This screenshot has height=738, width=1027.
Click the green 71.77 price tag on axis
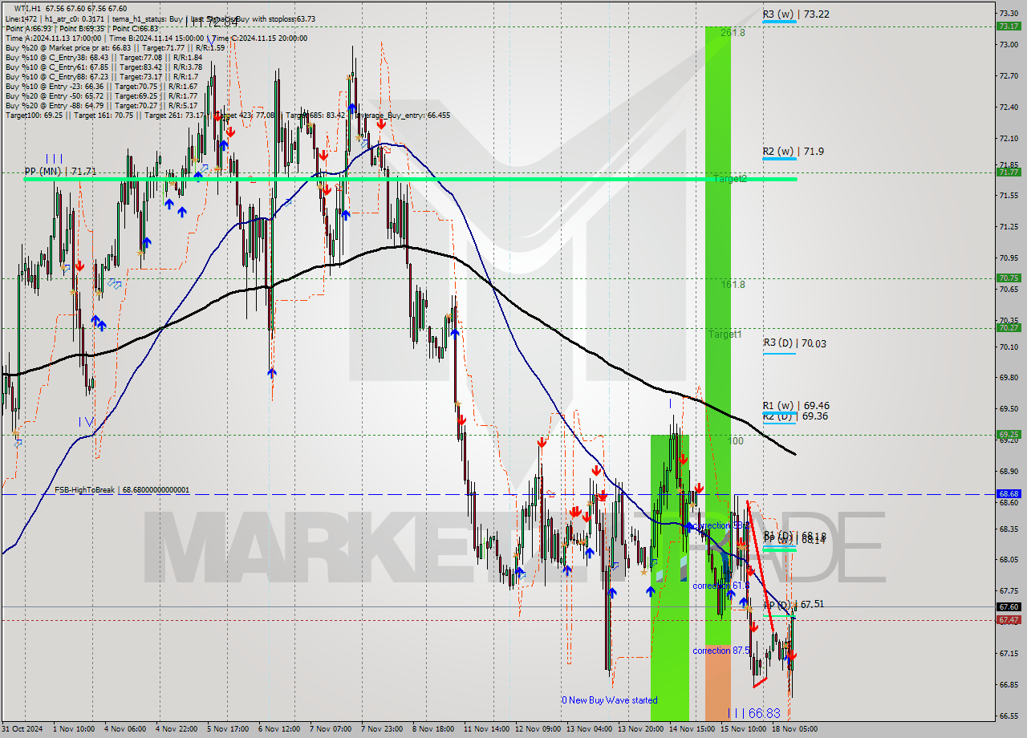(1008, 172)
